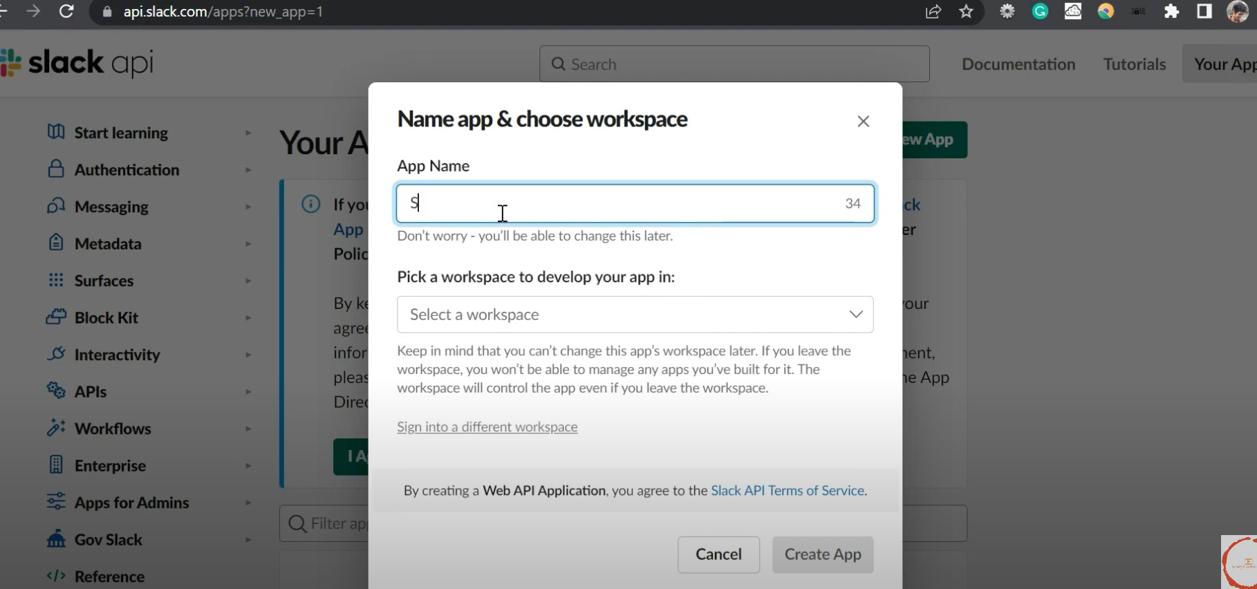Click the Apps for Admins sliders icon

pyautogui.click(x=56, y=501)
